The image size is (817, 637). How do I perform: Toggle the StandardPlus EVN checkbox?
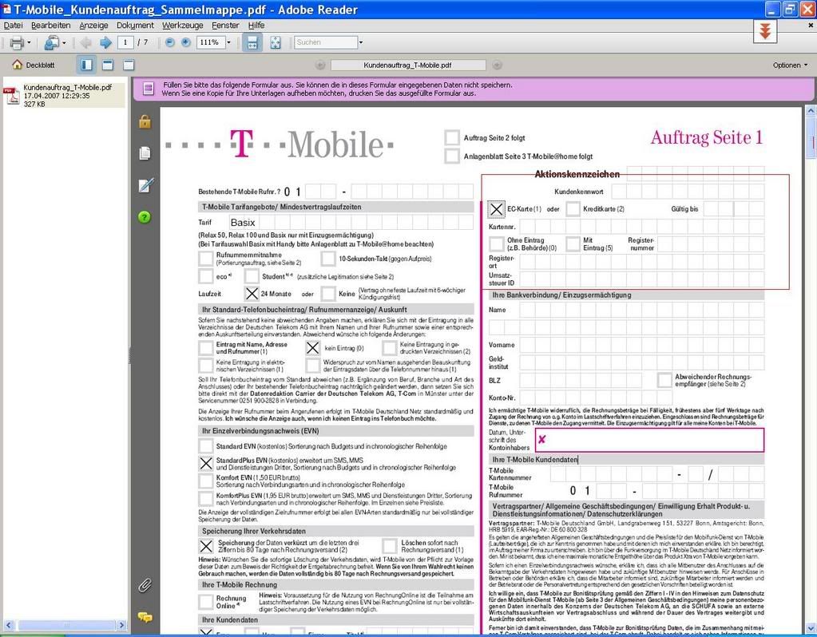(206, 463)
